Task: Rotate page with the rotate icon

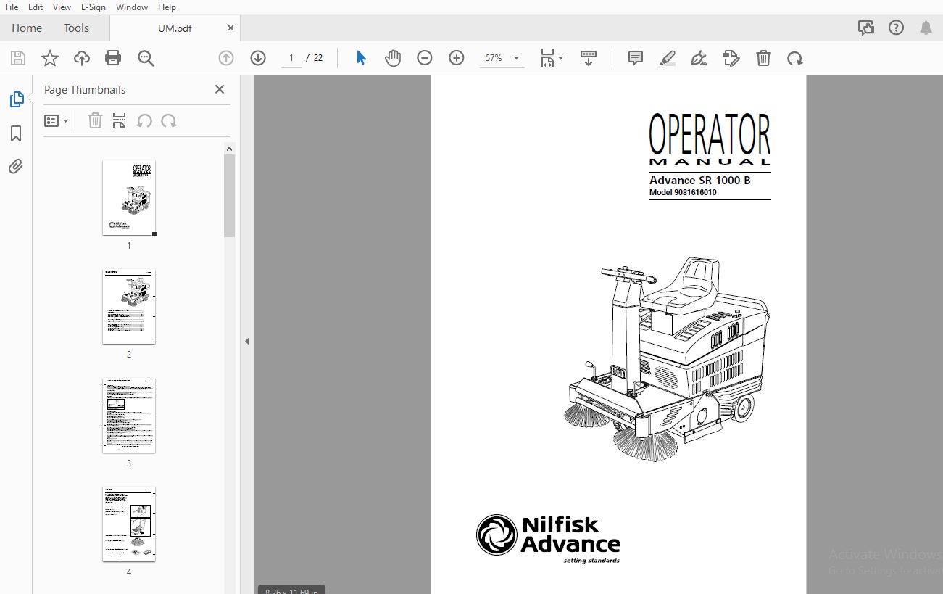Action: click(x=795, y=59)
